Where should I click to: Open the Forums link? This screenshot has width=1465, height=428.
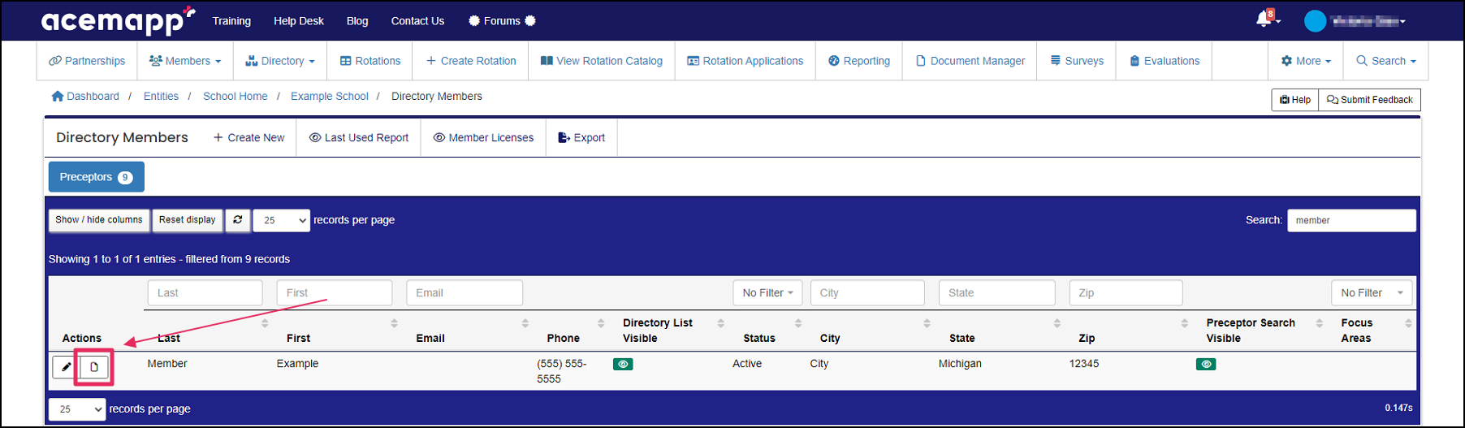502,21
